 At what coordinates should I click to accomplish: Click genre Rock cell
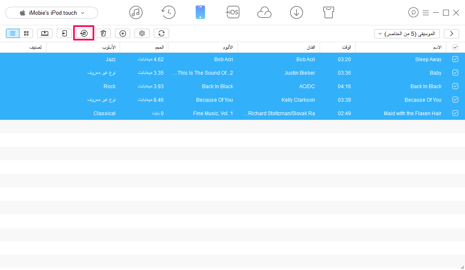point(109,86)
